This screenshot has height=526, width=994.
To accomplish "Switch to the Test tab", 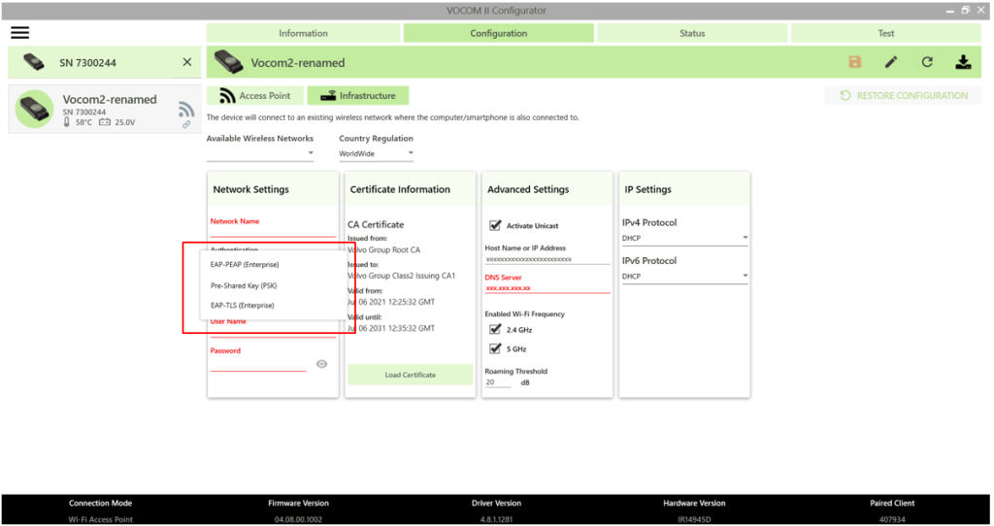I will [885, 33].
